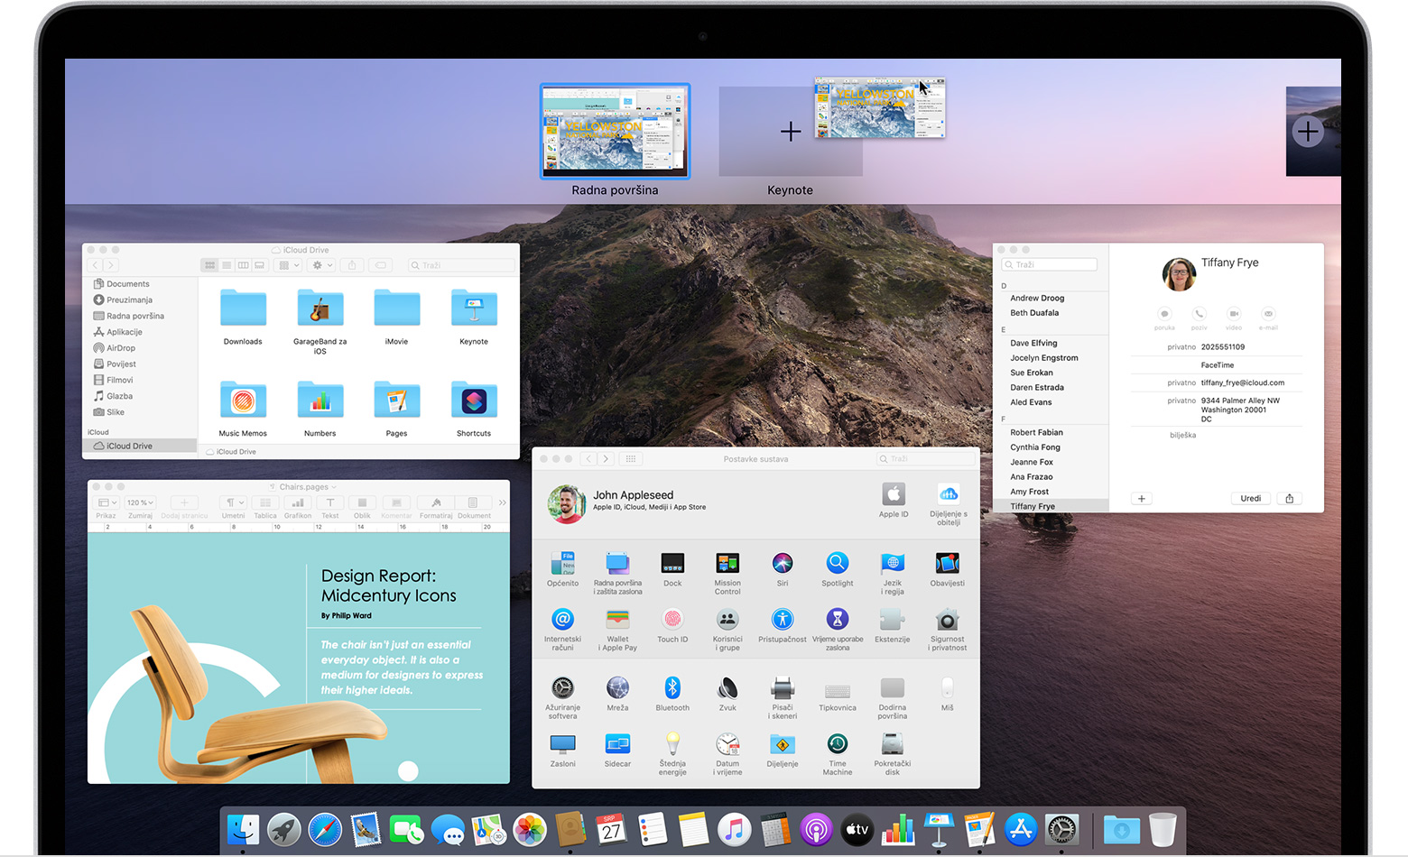Expand the Prikaz view dropdown in Pages

point(107,502)
